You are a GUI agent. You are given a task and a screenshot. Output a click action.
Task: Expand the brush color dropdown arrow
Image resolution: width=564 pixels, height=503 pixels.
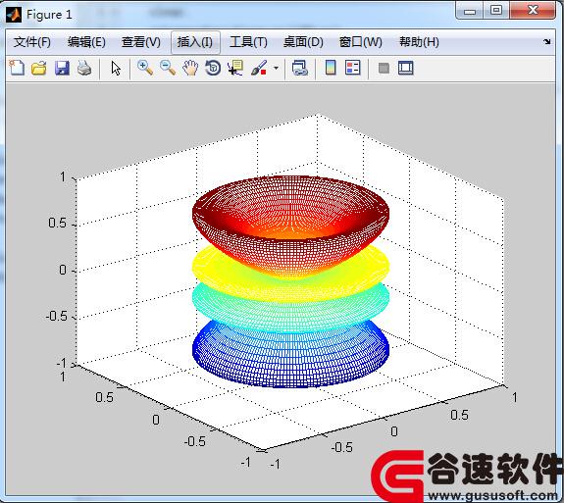click(x=276, y=68)
